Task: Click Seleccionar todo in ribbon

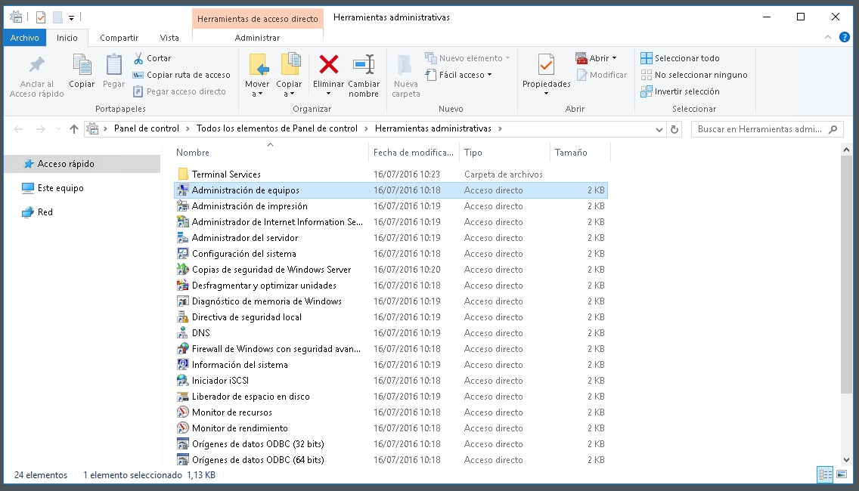Action: (680, 58)
